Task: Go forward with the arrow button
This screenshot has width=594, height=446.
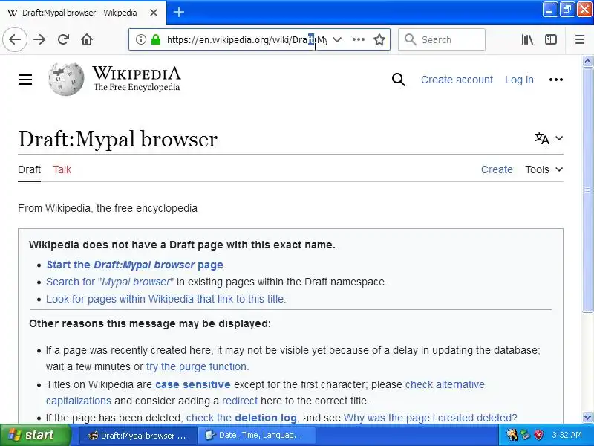Action: pyautogui.click(x=39, y=39)
